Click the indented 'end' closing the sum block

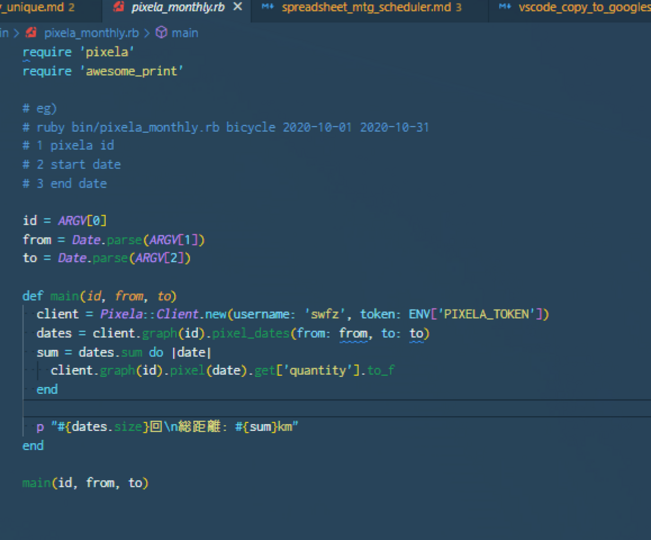pos(47,390)
